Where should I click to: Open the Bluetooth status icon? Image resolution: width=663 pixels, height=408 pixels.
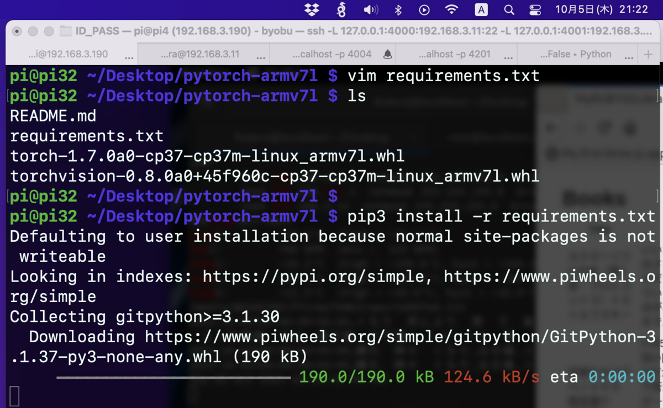pyautogui.click(x=398, y=9)
